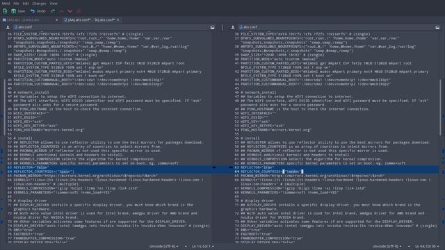Go to next change with down arrow
The image size is (445, 250).
tap(70, 11)
